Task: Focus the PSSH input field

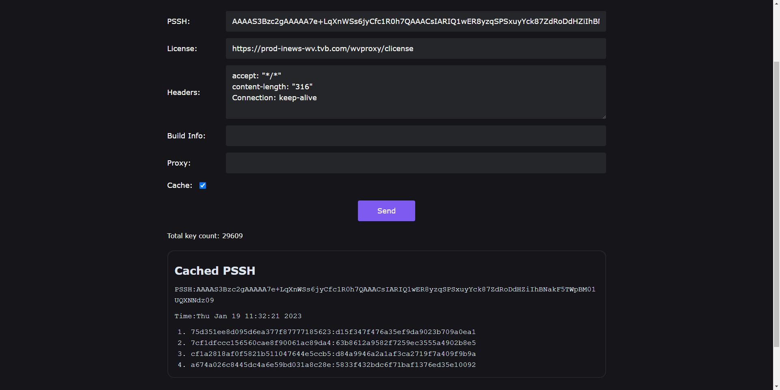Action: [x=415, y=22]
